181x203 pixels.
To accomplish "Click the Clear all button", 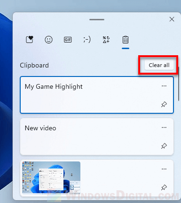I will click(159, 65).
